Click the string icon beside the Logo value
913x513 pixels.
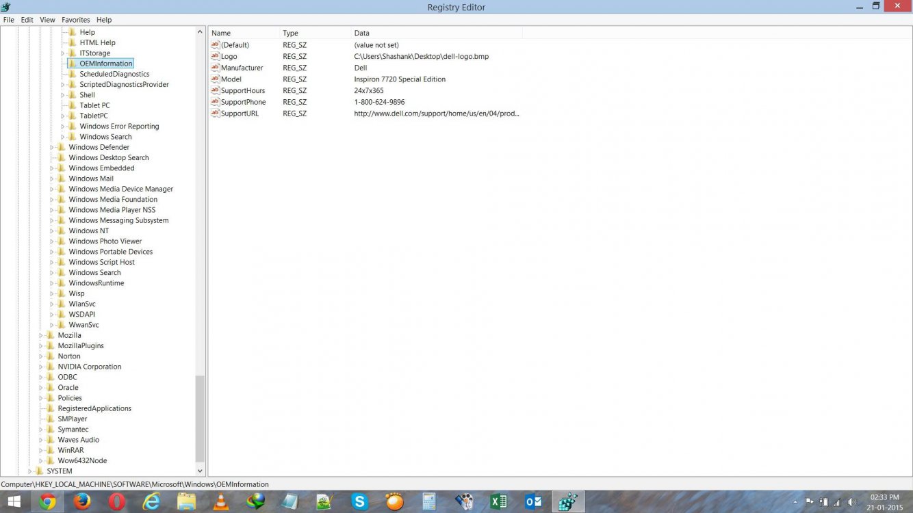click(215, 56)
